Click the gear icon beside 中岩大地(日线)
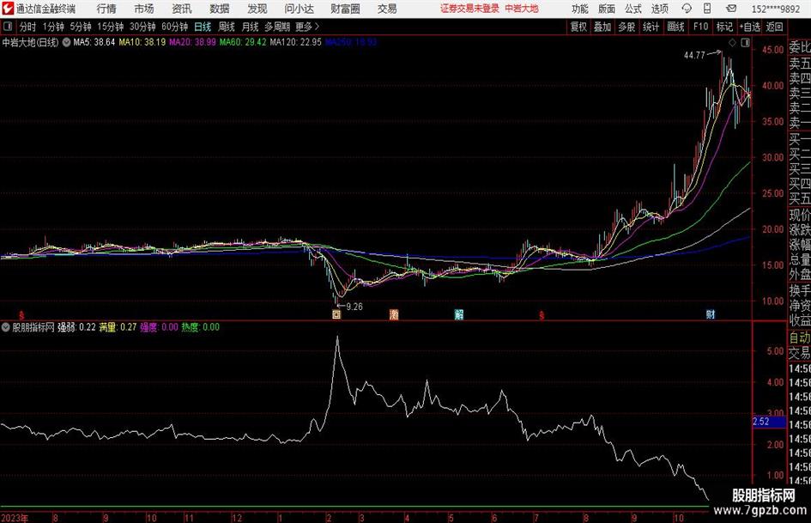The image size is (811, 523). [x=66, y=42]
